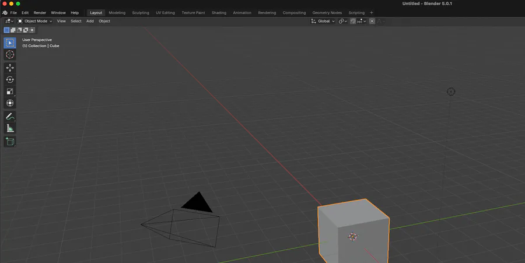Activate the 3D Cursor tool
The height and width of the screenshot is (263, 525).
[10, 55]
